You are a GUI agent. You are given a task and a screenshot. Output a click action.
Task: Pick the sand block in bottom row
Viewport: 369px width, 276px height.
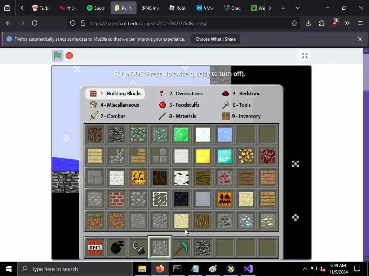pyautogui.click(x=182, y=221)
